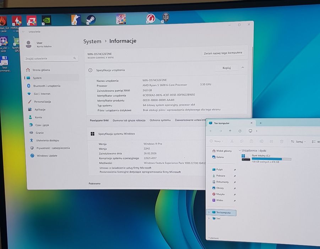
Task: Open Umowa o świadczenie usług Microsoft link
Action: tap(125, 168)
